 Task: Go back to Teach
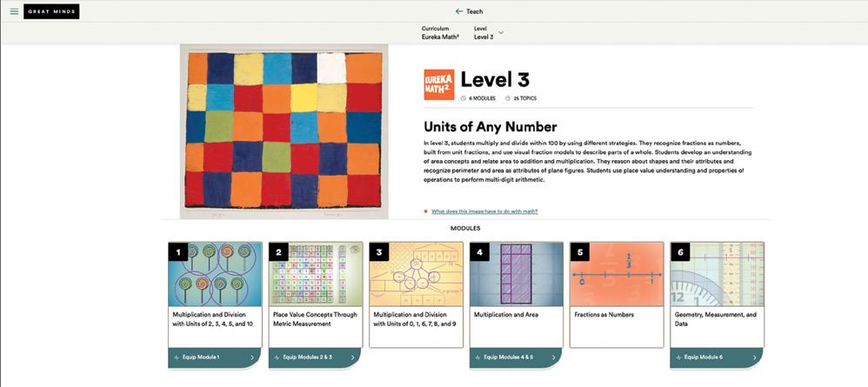[x=469, y=11]
